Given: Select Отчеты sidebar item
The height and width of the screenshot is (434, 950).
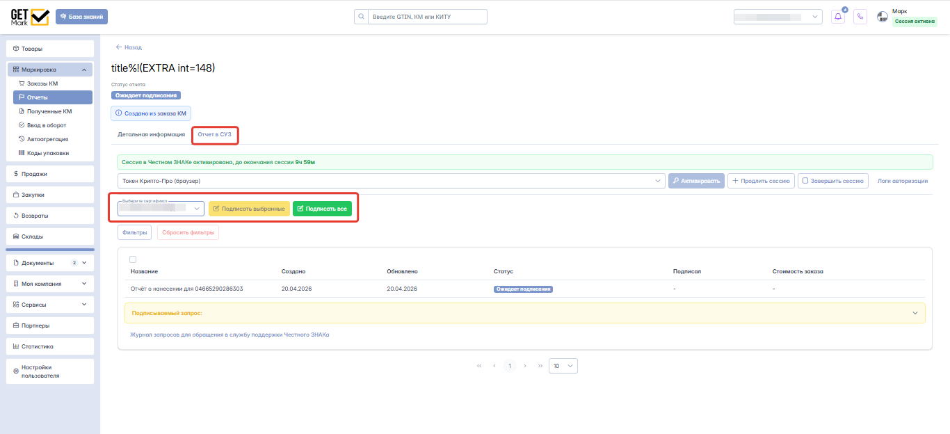Looking at the screenshot, I should pos(52,97).
